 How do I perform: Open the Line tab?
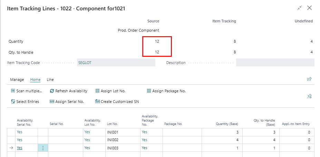point(50,80)
